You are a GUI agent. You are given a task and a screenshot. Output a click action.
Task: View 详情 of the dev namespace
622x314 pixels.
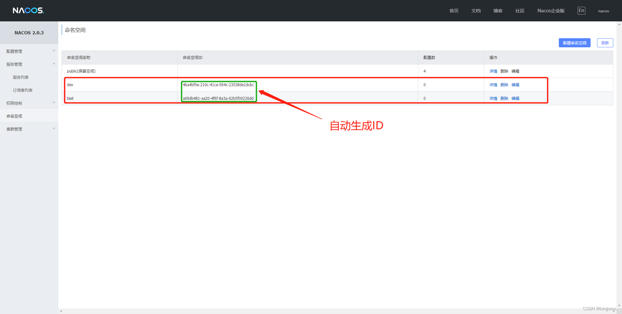tap(493, 85)
